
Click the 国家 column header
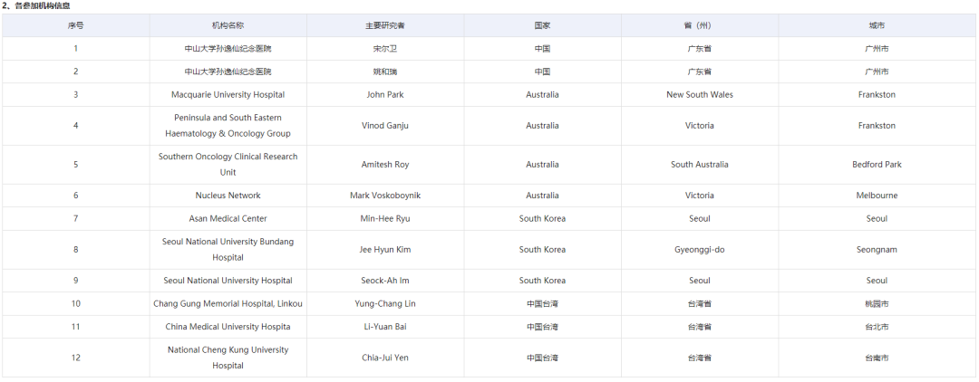pyautogui.click(x=542, y=25)
